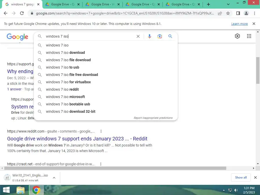The image size is (260, 195).
Task: Reload the current page
Action: coord(22,13)
